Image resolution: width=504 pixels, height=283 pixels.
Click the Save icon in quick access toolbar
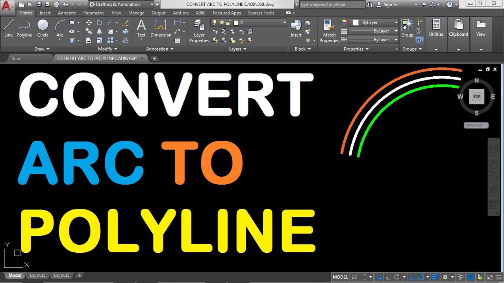tap(39, 4)
